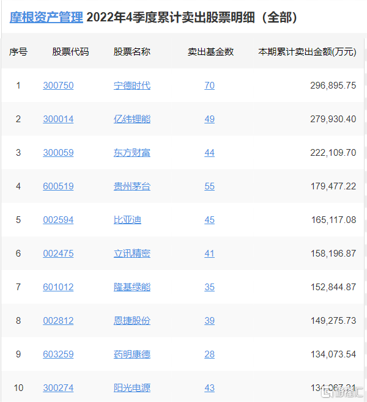Open stock code 300014 link
Viewport: 367px width, 402px height.
pos(58,119)
